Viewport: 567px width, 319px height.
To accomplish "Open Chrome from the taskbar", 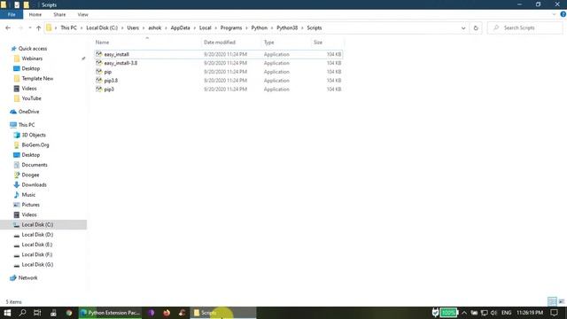I will [x=69, y=313].
